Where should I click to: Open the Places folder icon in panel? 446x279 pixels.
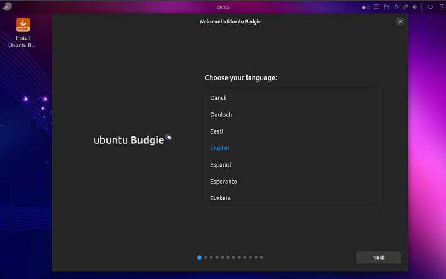386,7
